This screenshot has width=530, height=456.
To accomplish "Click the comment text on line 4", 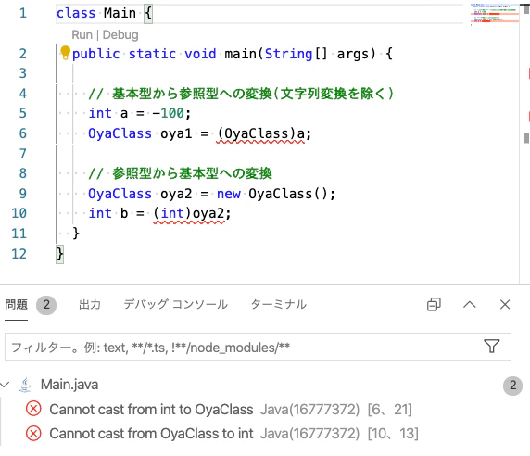I will pyautogui.click(x=241, y=94).
